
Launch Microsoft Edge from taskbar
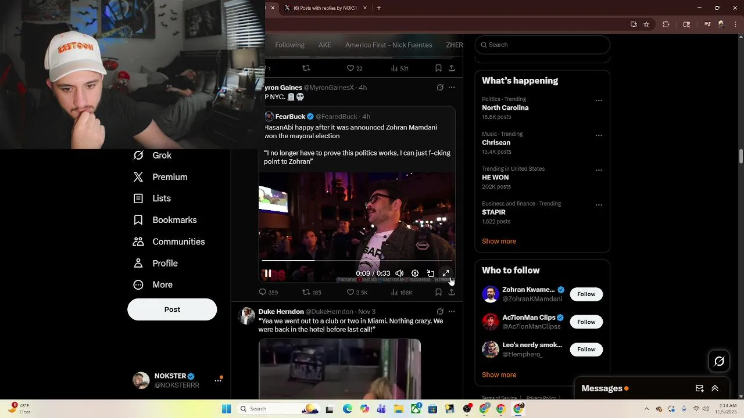[x=347, y=409]
